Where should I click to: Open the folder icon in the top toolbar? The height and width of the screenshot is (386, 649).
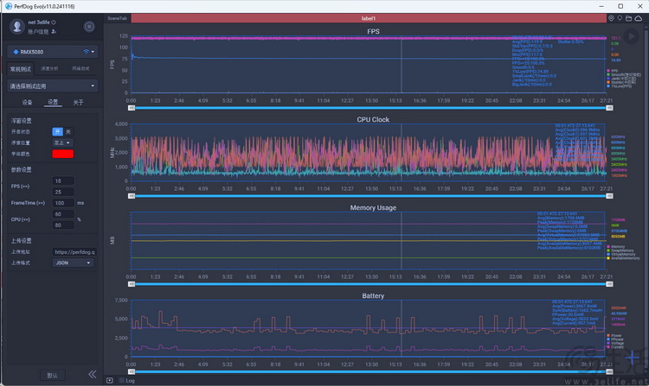(x=629, y=18)
